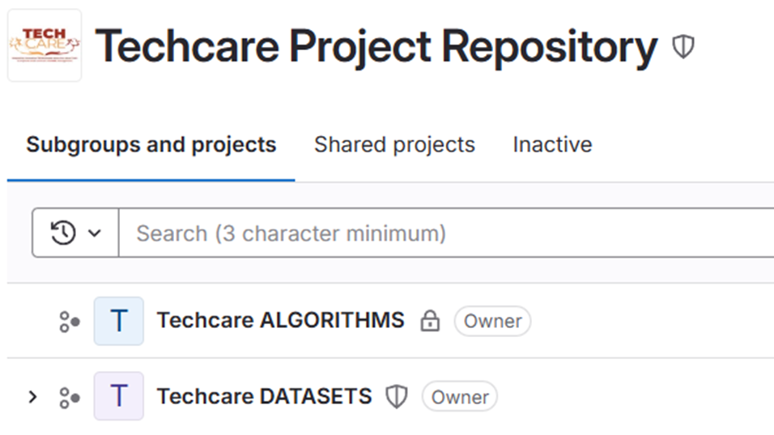Viewport: 774px width, 435px height.
Task: Click the Techcare Project Repository heading
Action: pyautogui.click(x=376, y=47)
